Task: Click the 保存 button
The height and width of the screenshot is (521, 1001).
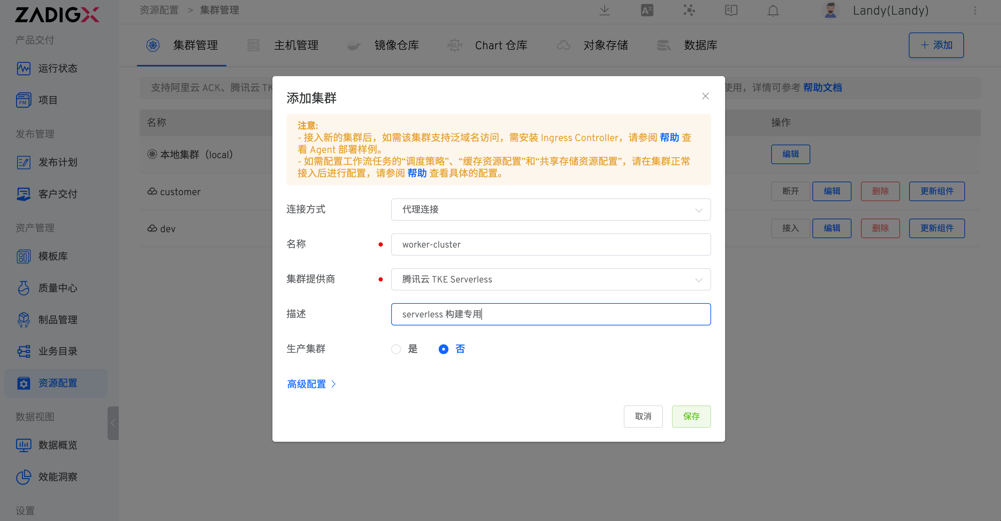Action: 691,417
